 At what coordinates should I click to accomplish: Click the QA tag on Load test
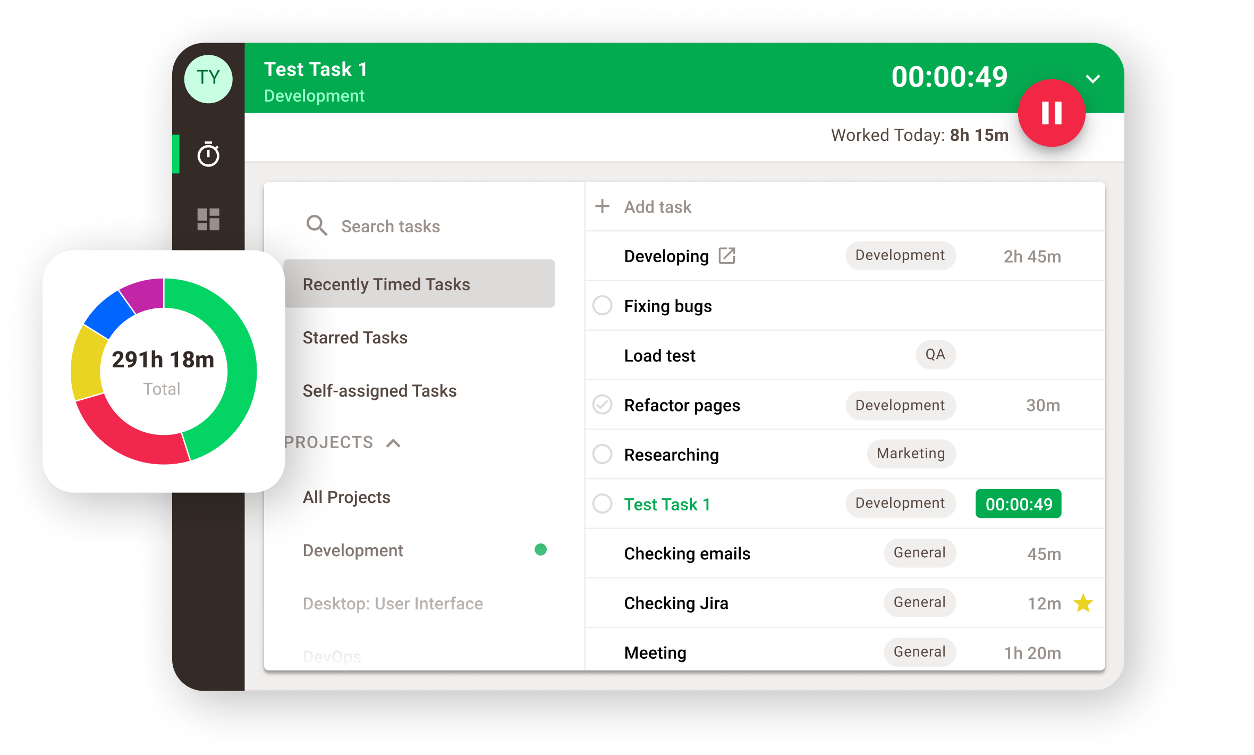point(936,355)
